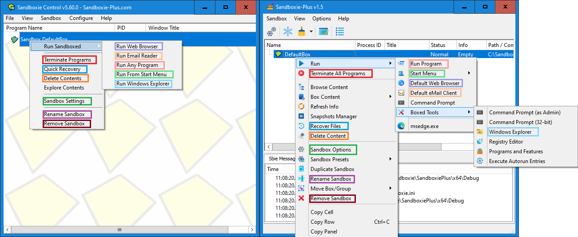Choose Run Any Program from the submenu

tap(137, 65)
